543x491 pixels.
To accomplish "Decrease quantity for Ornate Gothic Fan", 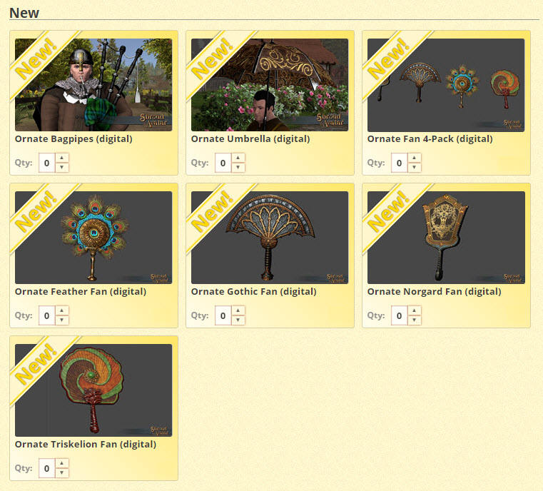I will coord(238,320).
